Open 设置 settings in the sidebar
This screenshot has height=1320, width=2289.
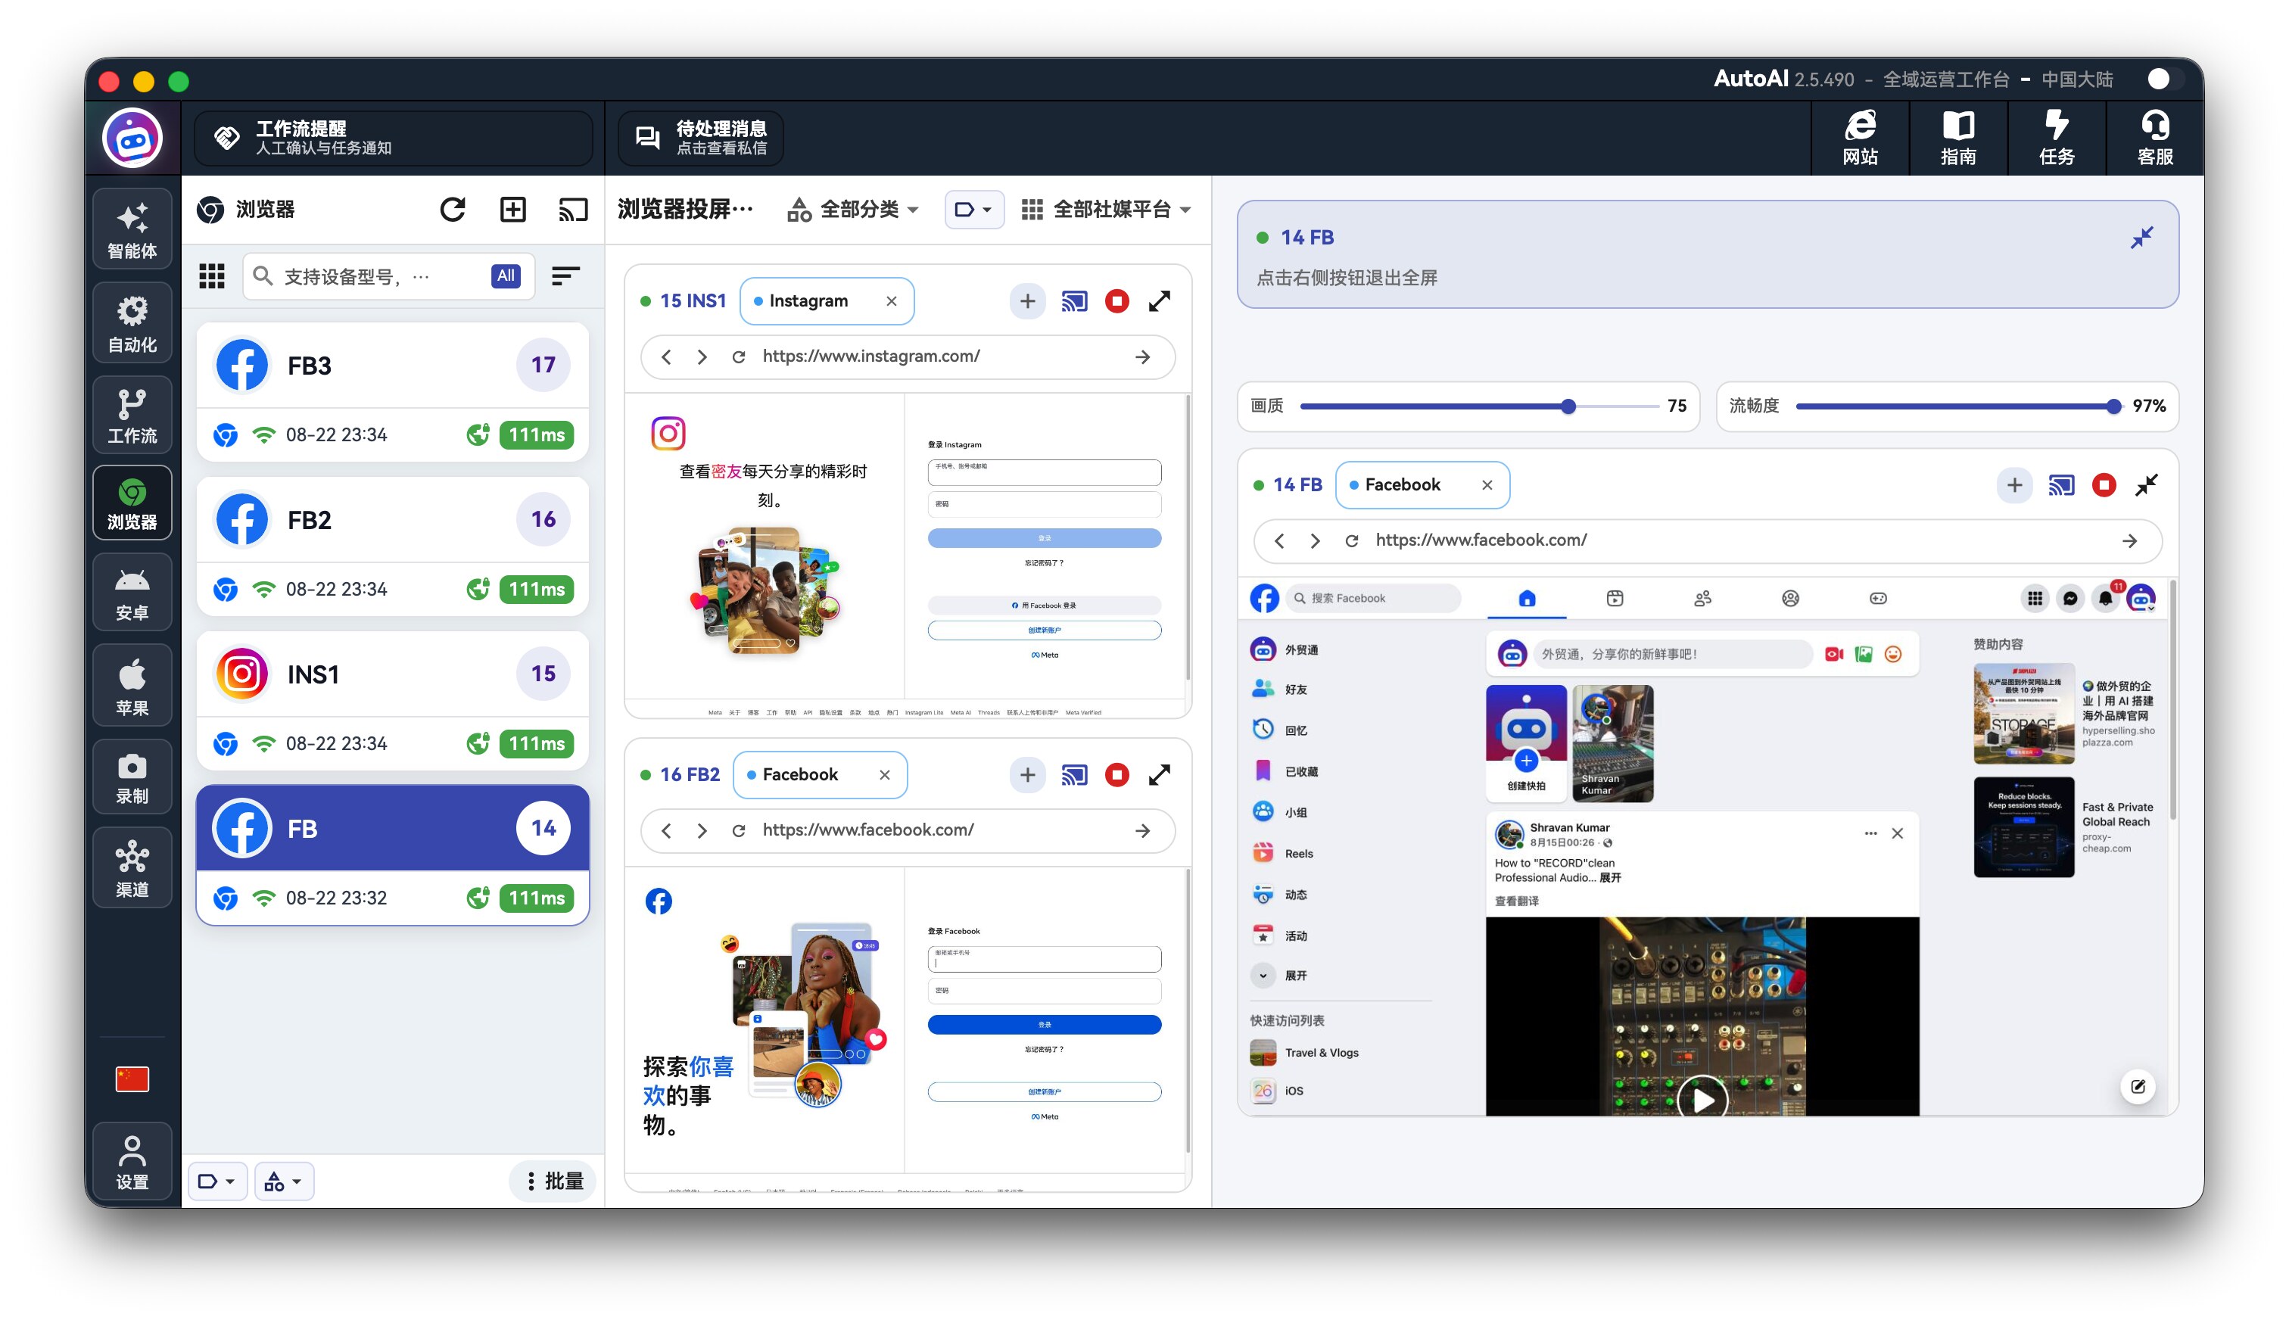point(132,1161)
